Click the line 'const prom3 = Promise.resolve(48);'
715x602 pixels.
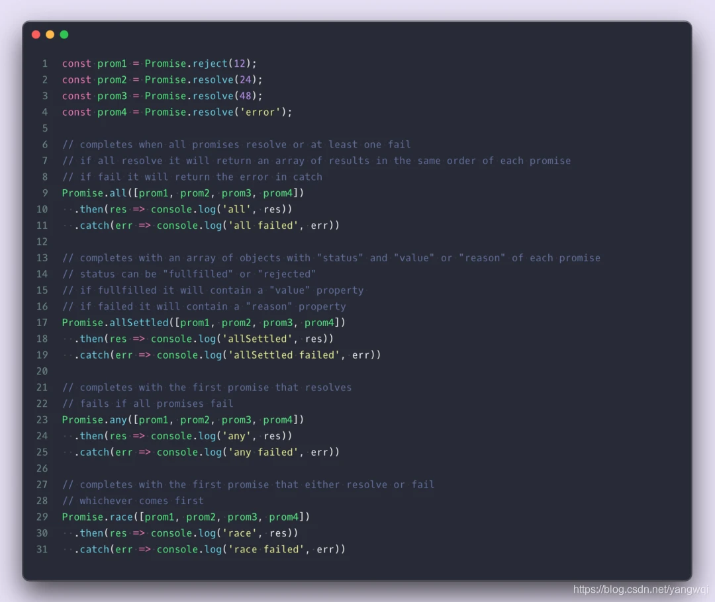coord(162,96)
